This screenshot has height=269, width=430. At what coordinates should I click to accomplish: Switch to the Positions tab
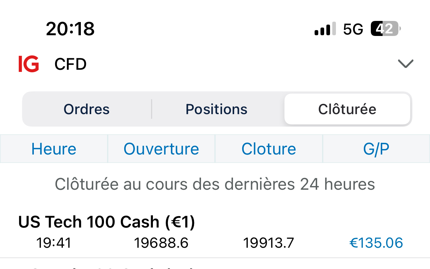coord(216,109)
